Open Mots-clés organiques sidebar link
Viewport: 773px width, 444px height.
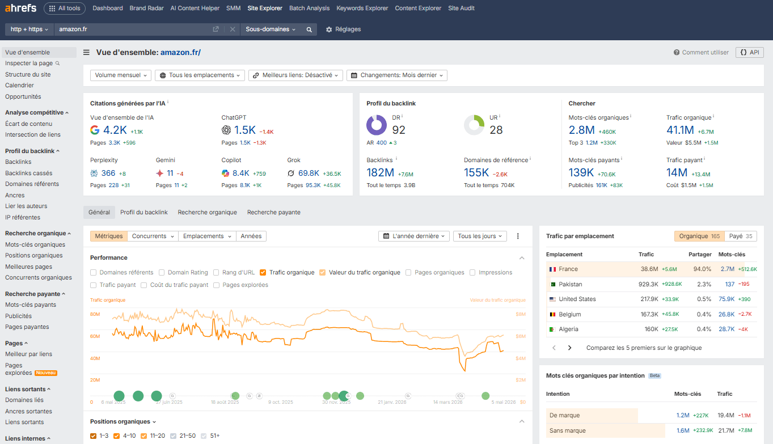(35, 245)
